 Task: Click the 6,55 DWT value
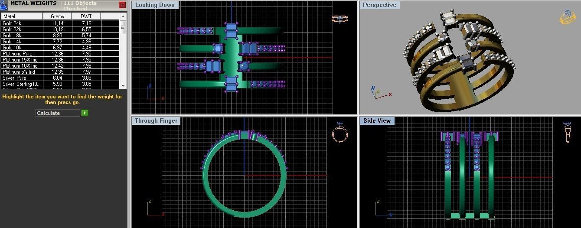pos(86,29)
